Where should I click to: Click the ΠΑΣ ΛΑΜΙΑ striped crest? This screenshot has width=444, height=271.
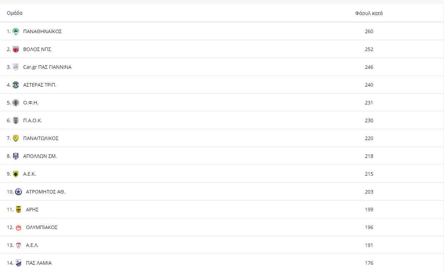pyautogui.click(x=18, y=263)
